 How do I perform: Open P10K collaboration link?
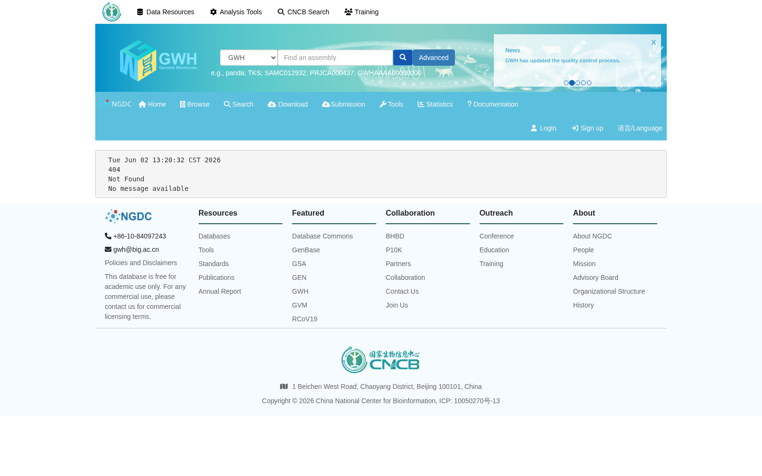pyautogui.click(x=394, y=250)
